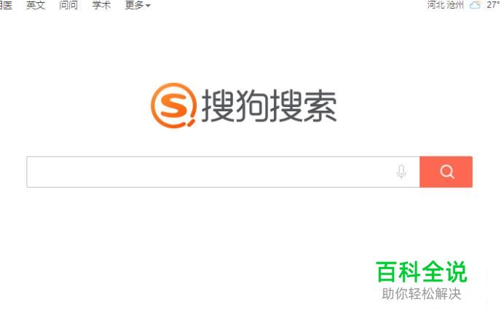Click the 搜狗搜索 logo text
The height and width of the screenshot is (326, 504).
click(269, 106)
